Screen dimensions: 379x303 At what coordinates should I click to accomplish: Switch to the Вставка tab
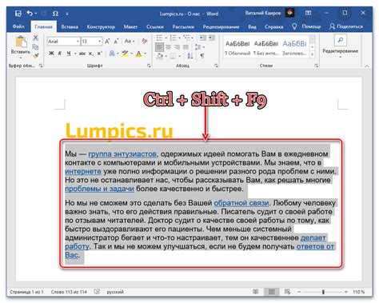tap(70, 26)
